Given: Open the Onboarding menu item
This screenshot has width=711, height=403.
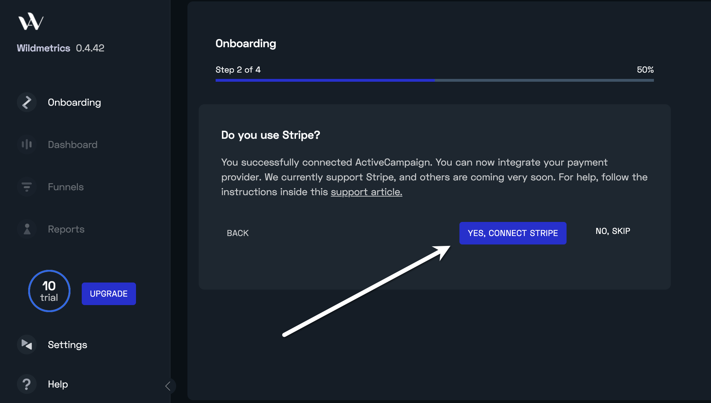Looking at the screenshot, I should click(74, 102).
